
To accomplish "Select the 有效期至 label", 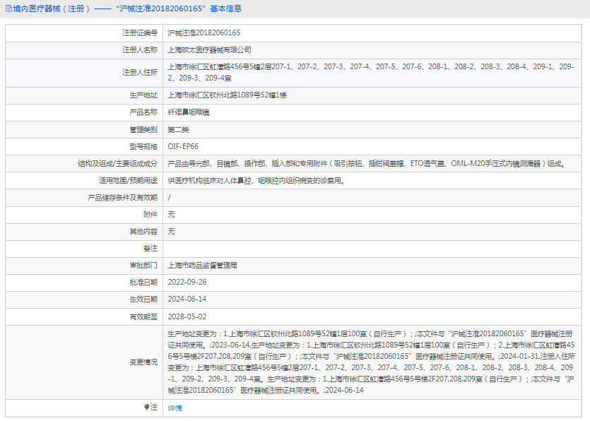I will coord(143,316).
